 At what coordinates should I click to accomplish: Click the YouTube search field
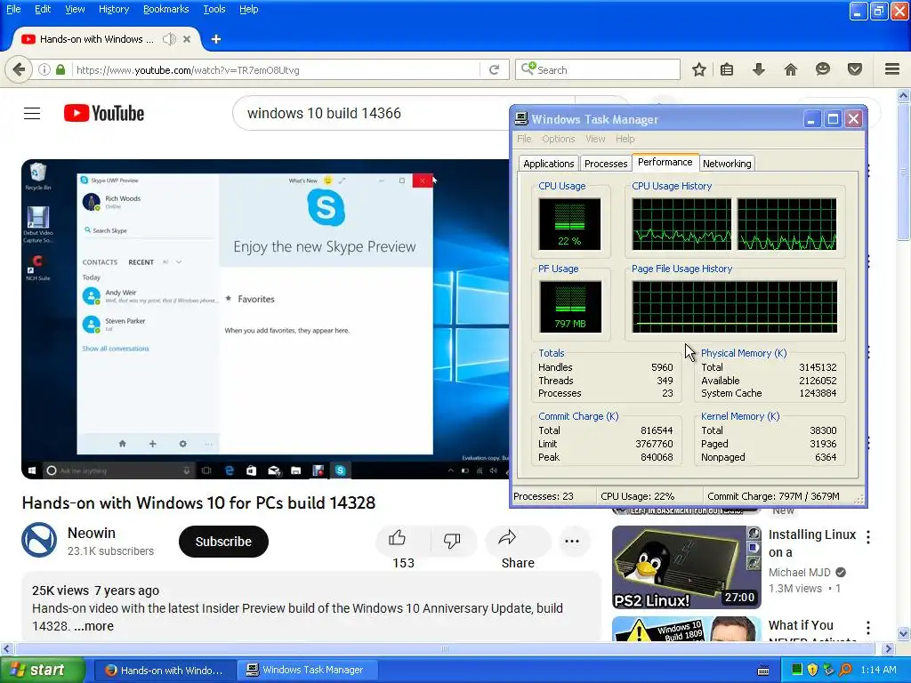point(372,113)
